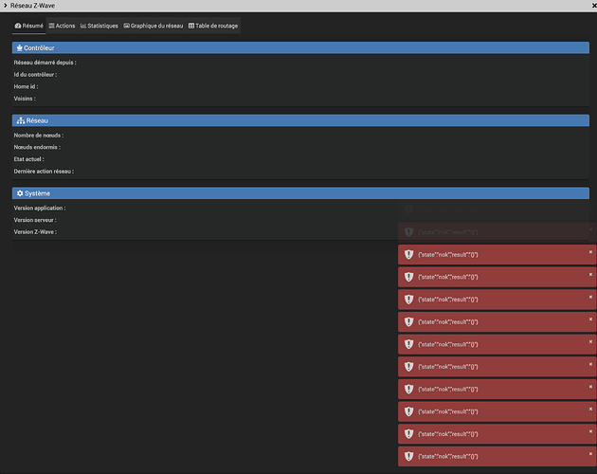Switch to the Actions tab

pyautogui.click(x=62, y=26)
